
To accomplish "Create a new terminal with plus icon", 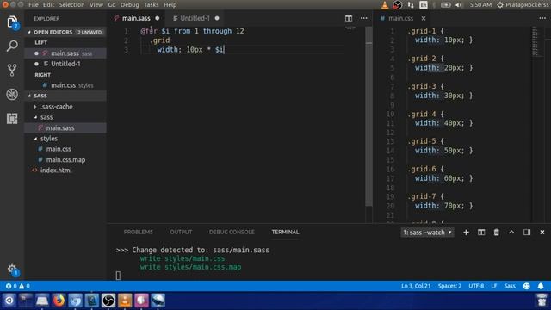I will click(x=466, y=232).
